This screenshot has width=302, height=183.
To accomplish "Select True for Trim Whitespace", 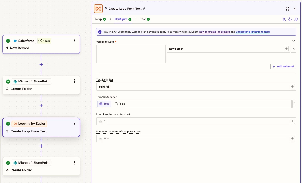I will coord(104,104).
